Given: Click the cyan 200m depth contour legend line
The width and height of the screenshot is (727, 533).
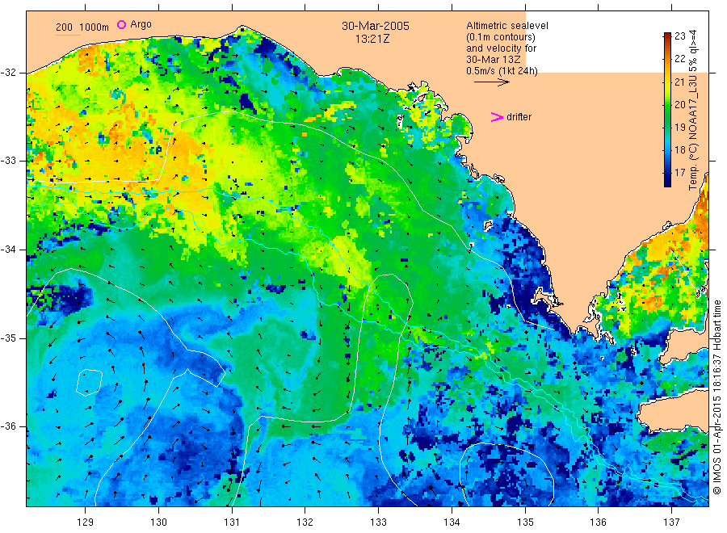Looking at the screenshot, I should (68, 34).
